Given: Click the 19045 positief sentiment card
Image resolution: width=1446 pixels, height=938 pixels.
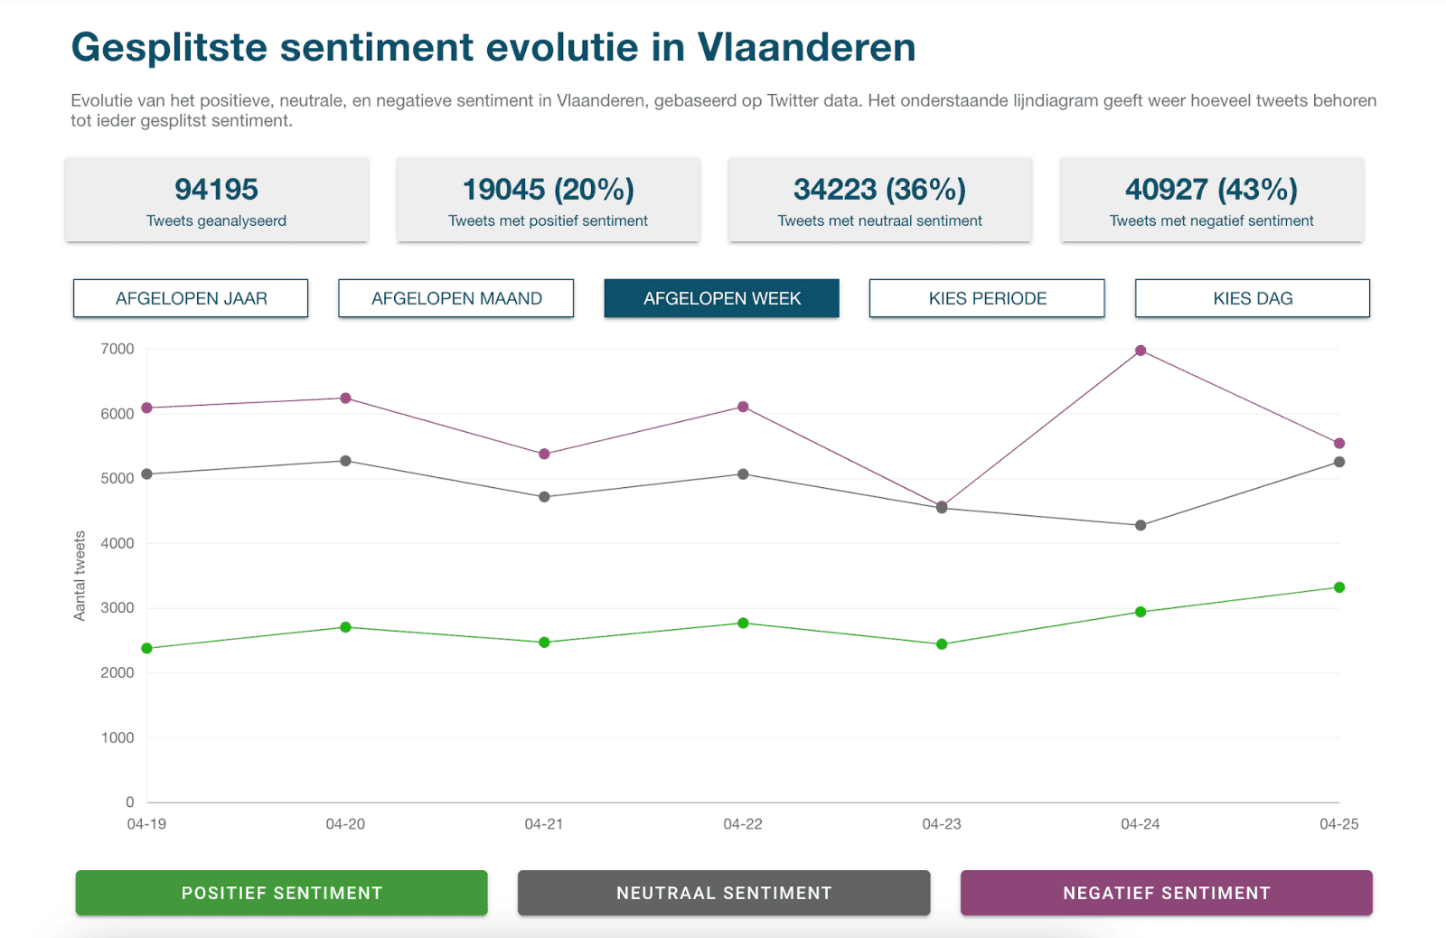Looking at the screenshot, I should coord(549,200).
